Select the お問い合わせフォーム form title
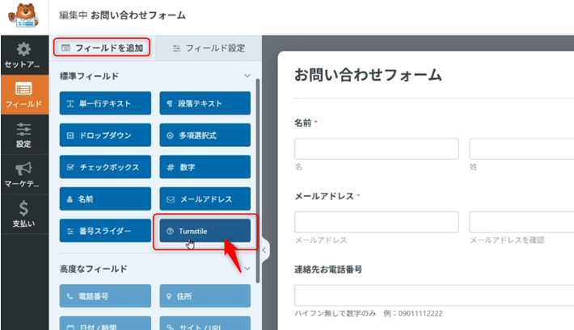 [x=368, y=75]
